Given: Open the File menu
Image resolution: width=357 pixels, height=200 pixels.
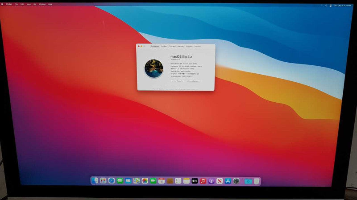Looking at the screenshot, I should click(x=16, y=4).
